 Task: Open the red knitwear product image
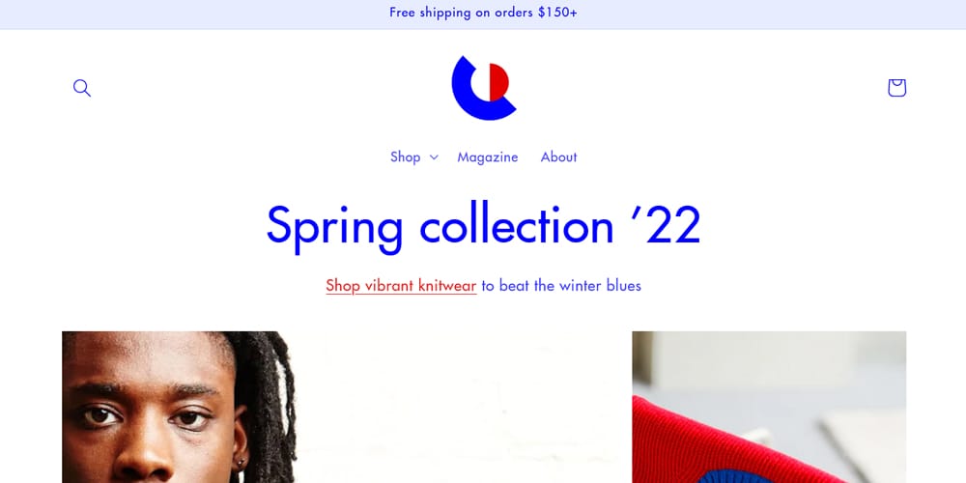tap(769, 408)
